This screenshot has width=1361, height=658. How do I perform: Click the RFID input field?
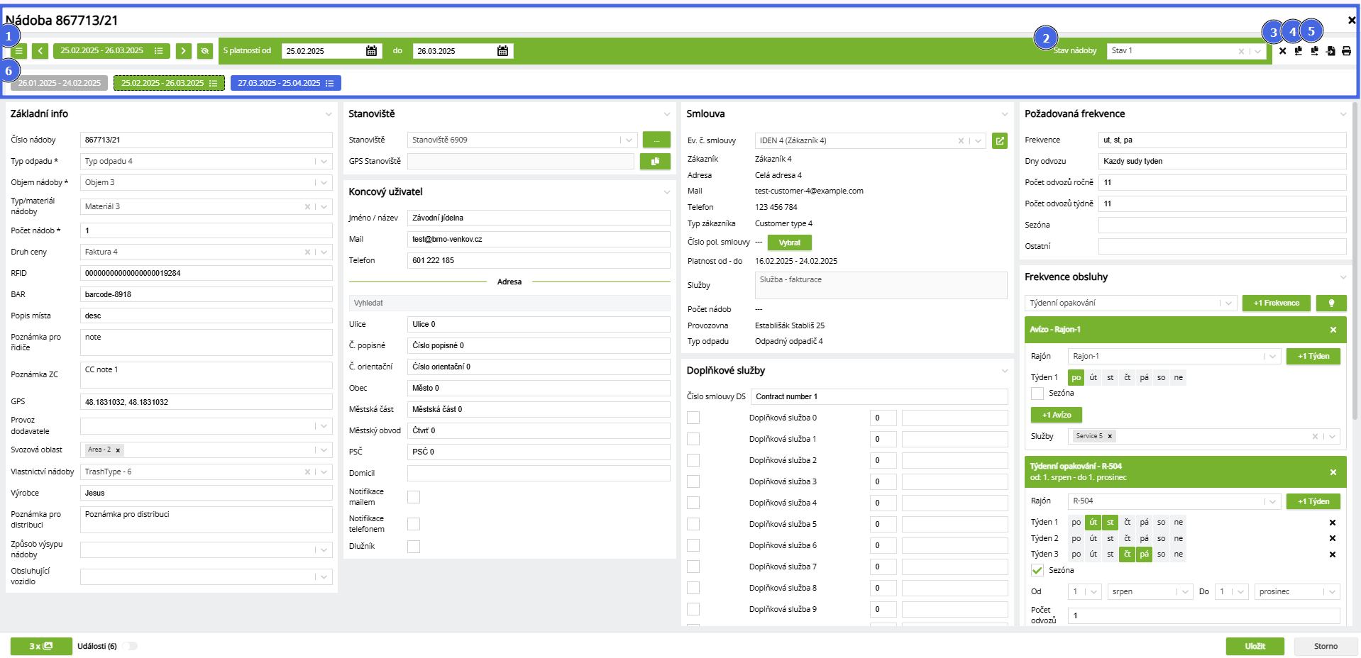[206, 274]
